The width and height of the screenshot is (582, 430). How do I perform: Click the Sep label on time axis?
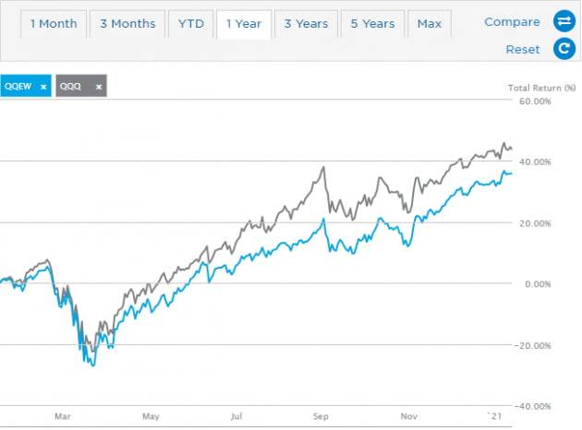pyautogui.click(x=321, y=416)
